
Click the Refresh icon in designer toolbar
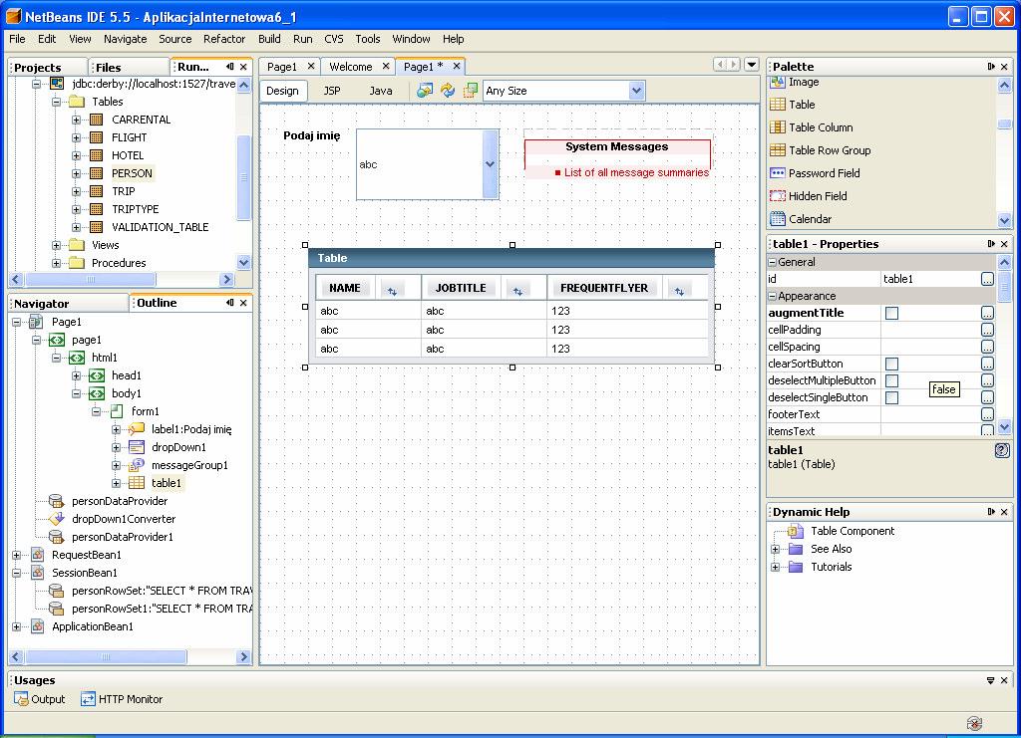pos(448,91)
